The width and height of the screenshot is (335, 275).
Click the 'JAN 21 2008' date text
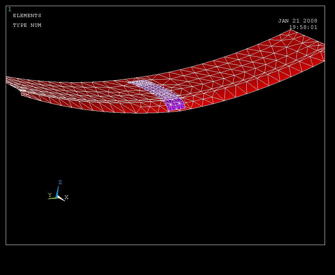pyautogui.click(x=297, y=21)
